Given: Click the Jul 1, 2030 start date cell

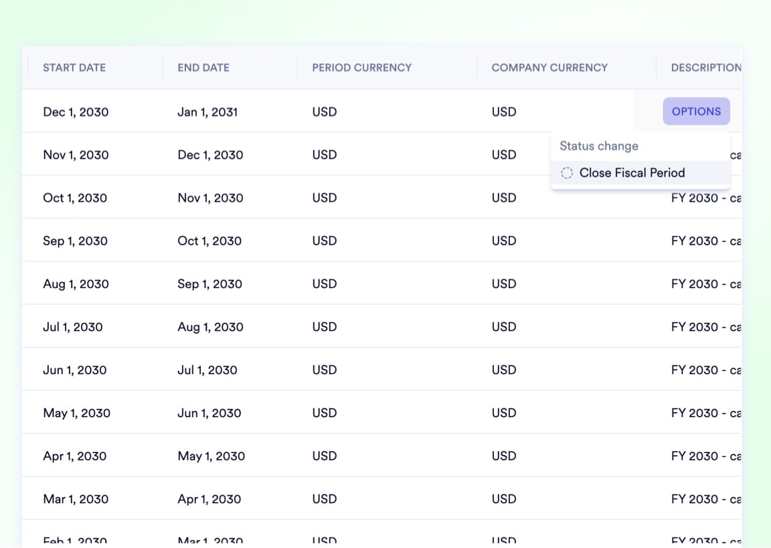Looking at the screenshot, I should [73, 327].
